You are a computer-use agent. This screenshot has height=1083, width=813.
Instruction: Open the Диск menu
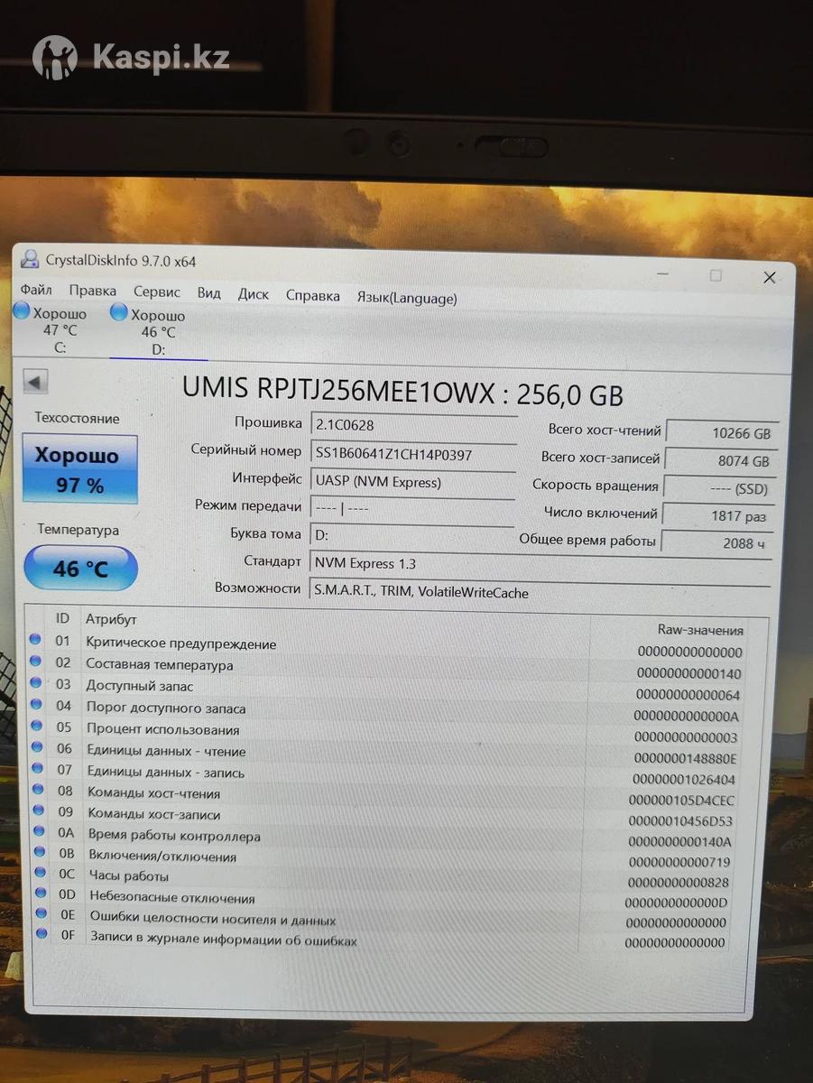254,294
